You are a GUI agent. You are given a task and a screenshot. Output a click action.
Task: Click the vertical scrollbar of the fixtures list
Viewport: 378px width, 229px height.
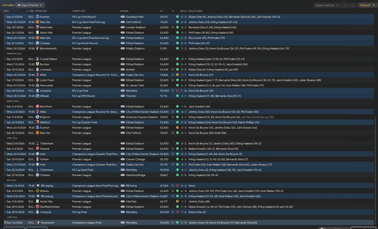(375, 171)
